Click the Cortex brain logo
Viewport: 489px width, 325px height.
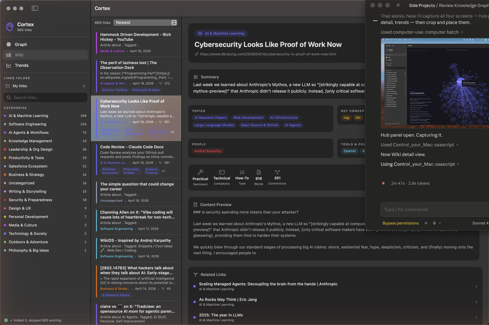click(x=9, y=27)
